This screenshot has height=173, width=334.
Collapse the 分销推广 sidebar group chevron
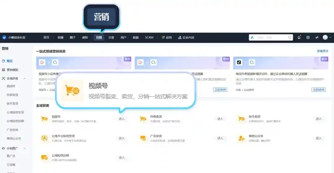tap(24, 148)
